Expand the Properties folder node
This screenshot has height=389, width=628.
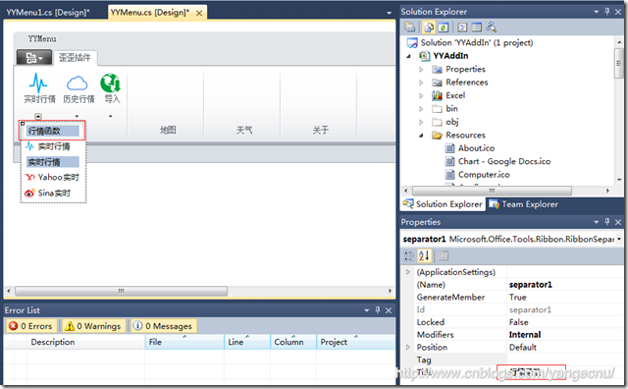pos(421,70)
